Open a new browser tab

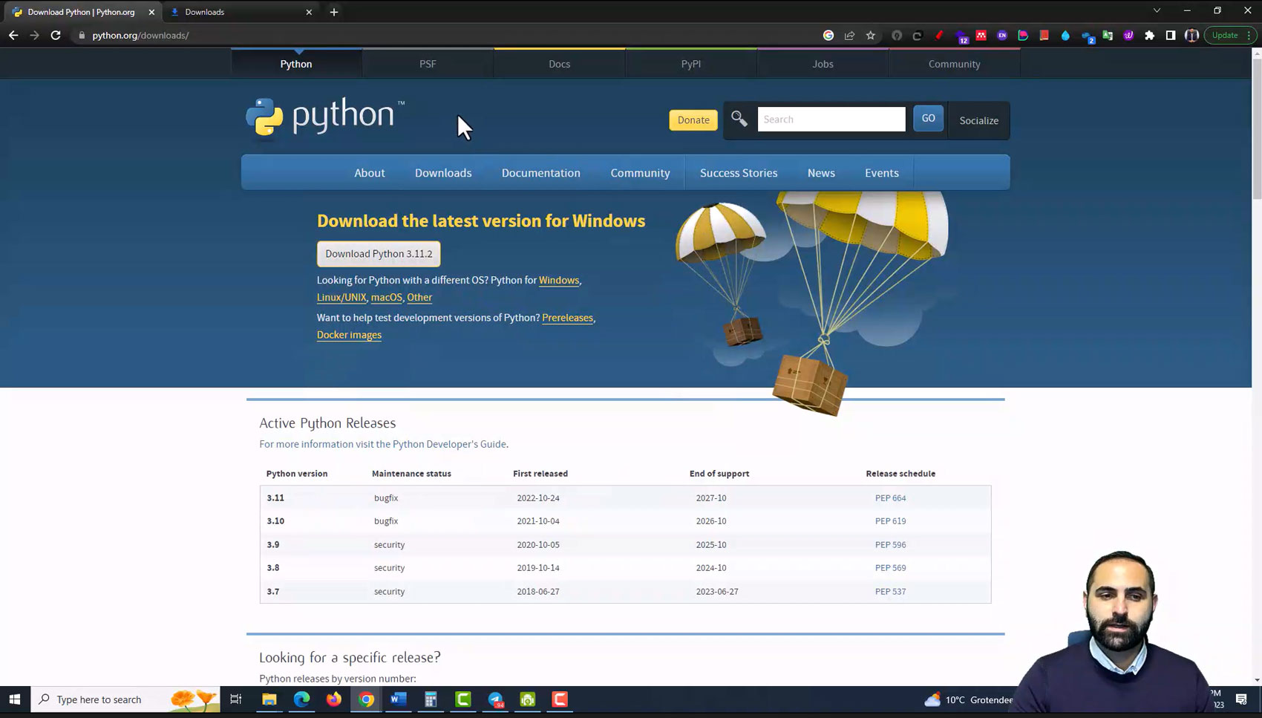point(334,12)
